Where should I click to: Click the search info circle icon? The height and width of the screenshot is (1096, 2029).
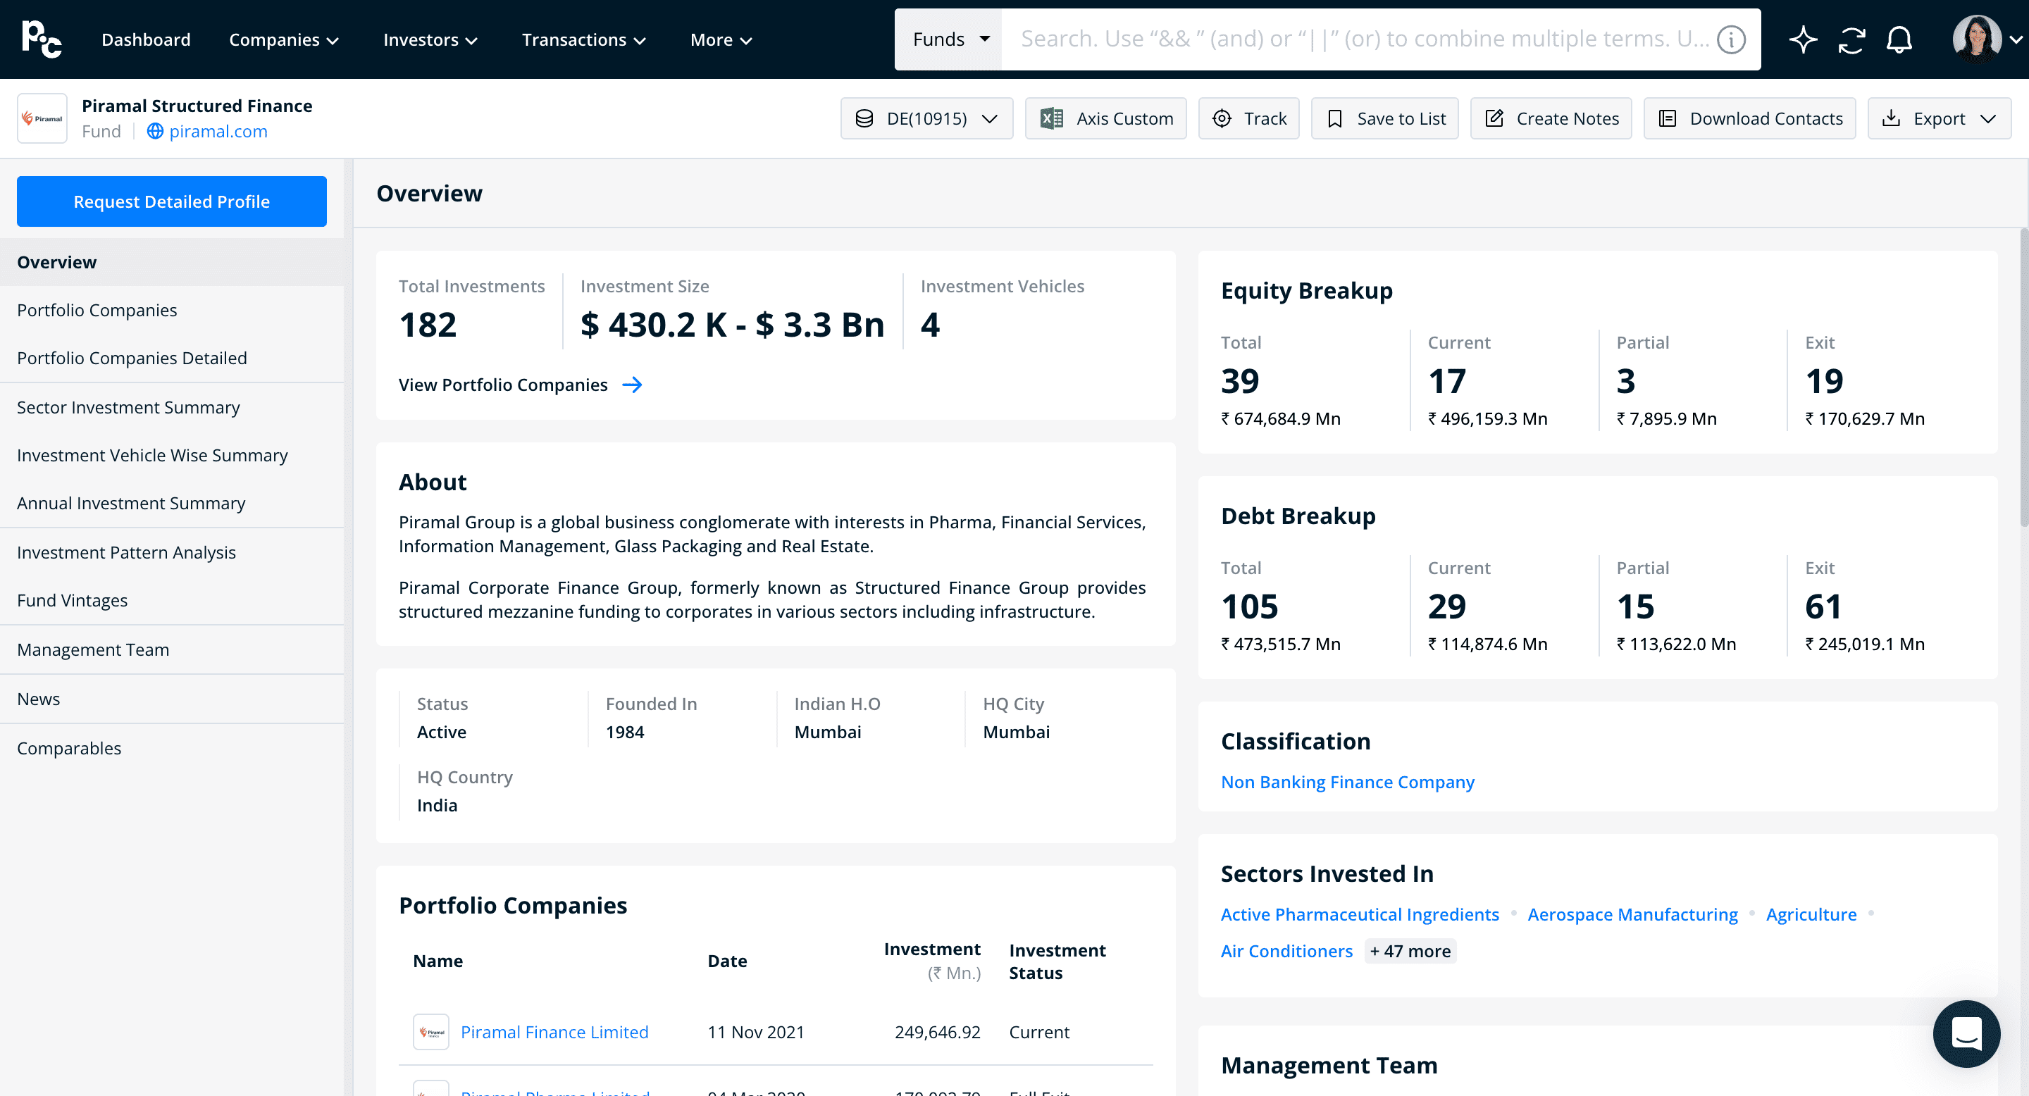point(1731,39)
